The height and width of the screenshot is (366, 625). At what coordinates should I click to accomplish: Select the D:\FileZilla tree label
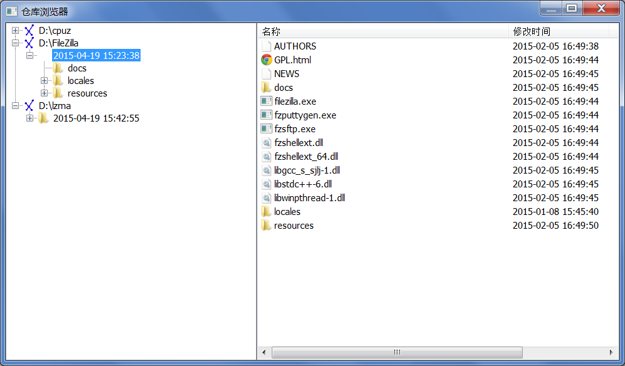tap(58, 43)
